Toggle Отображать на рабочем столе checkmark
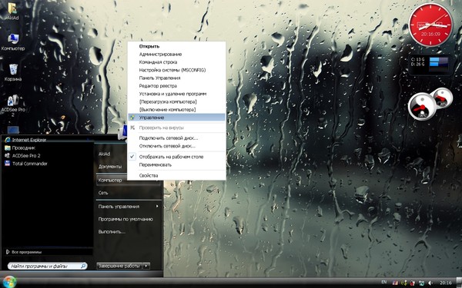 pos(132,157)
